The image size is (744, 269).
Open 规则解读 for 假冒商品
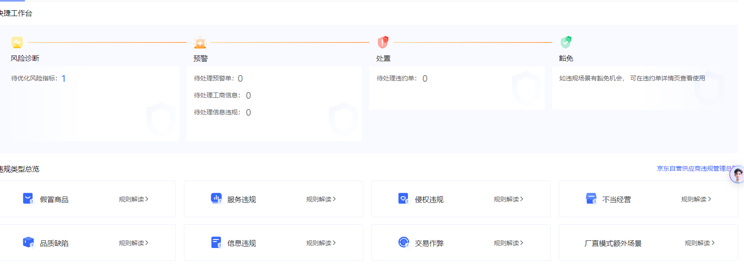133,199
